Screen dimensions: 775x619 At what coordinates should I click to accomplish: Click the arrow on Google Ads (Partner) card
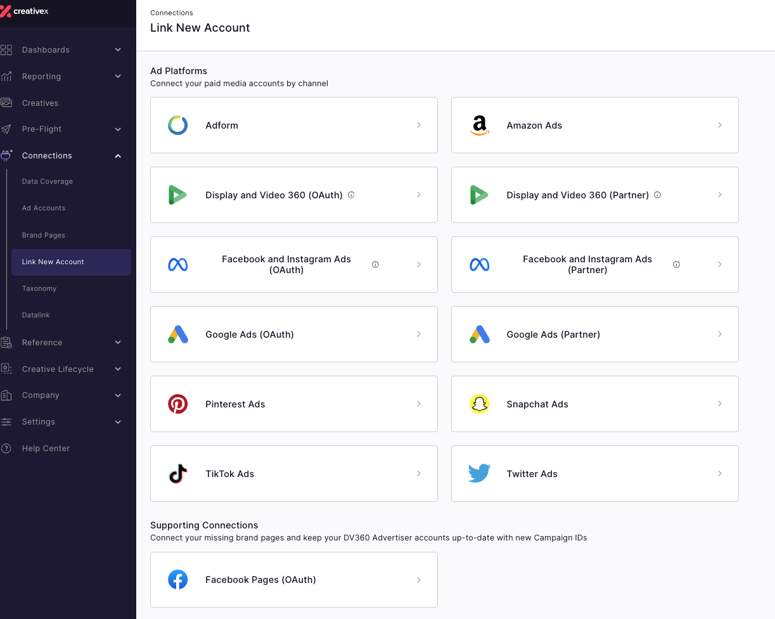[x=720, y=335]
